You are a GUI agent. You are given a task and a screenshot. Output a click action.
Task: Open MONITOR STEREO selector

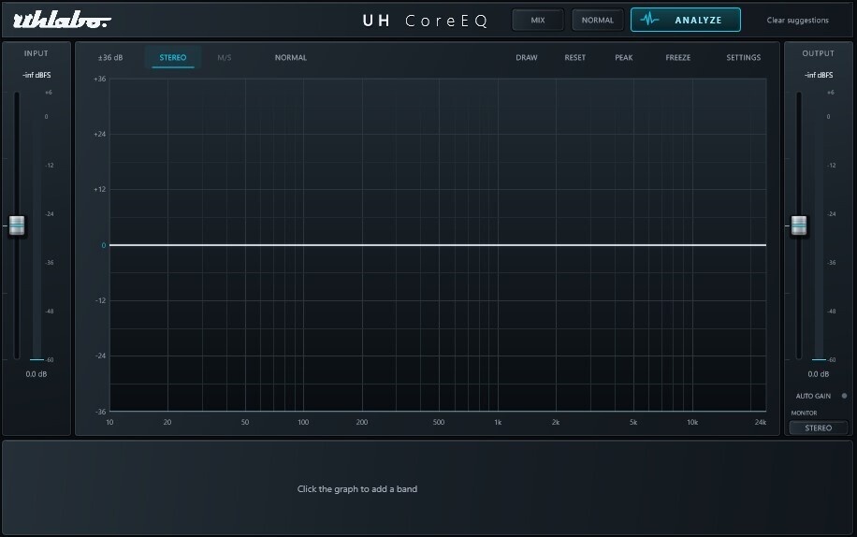coord(819,428)
